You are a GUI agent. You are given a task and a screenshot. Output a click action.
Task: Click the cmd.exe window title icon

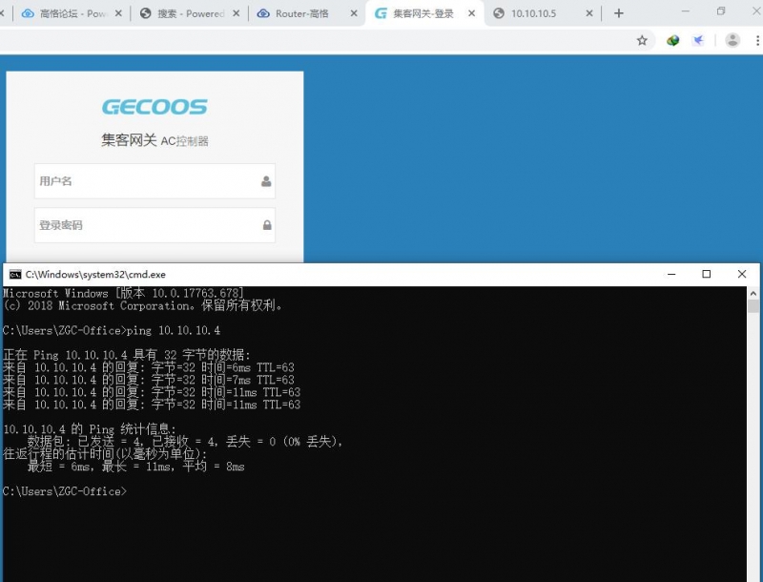[x=15, y=275]
